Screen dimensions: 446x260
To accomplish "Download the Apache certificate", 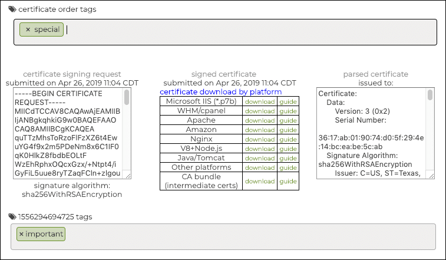I will tap(260, 121).
